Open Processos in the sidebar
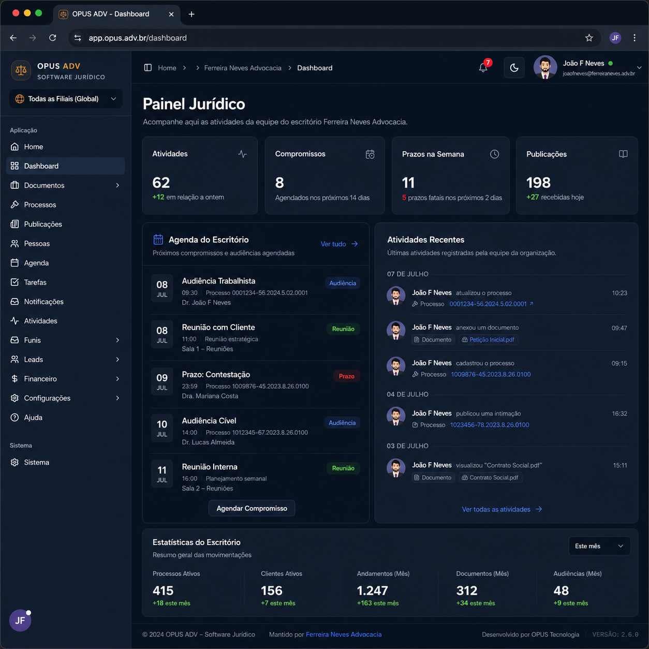The image size is (649, 649). coord(66,205)
